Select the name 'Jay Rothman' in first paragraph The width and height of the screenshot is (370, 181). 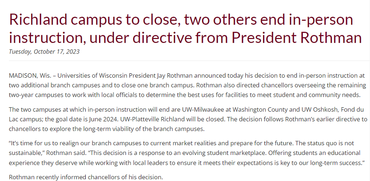(174, 75)
